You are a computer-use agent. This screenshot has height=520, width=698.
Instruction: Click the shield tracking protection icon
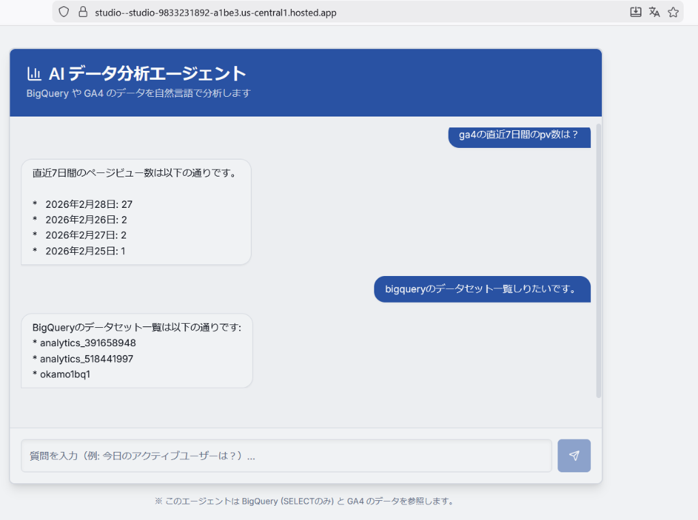(64, 12)
